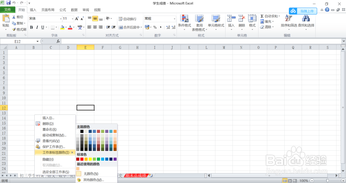This screenshot has height=183, width=346.
Task: Click the 拖拽上传 cloud upload button
Action: pyautogui.click(x=303, y=11)
